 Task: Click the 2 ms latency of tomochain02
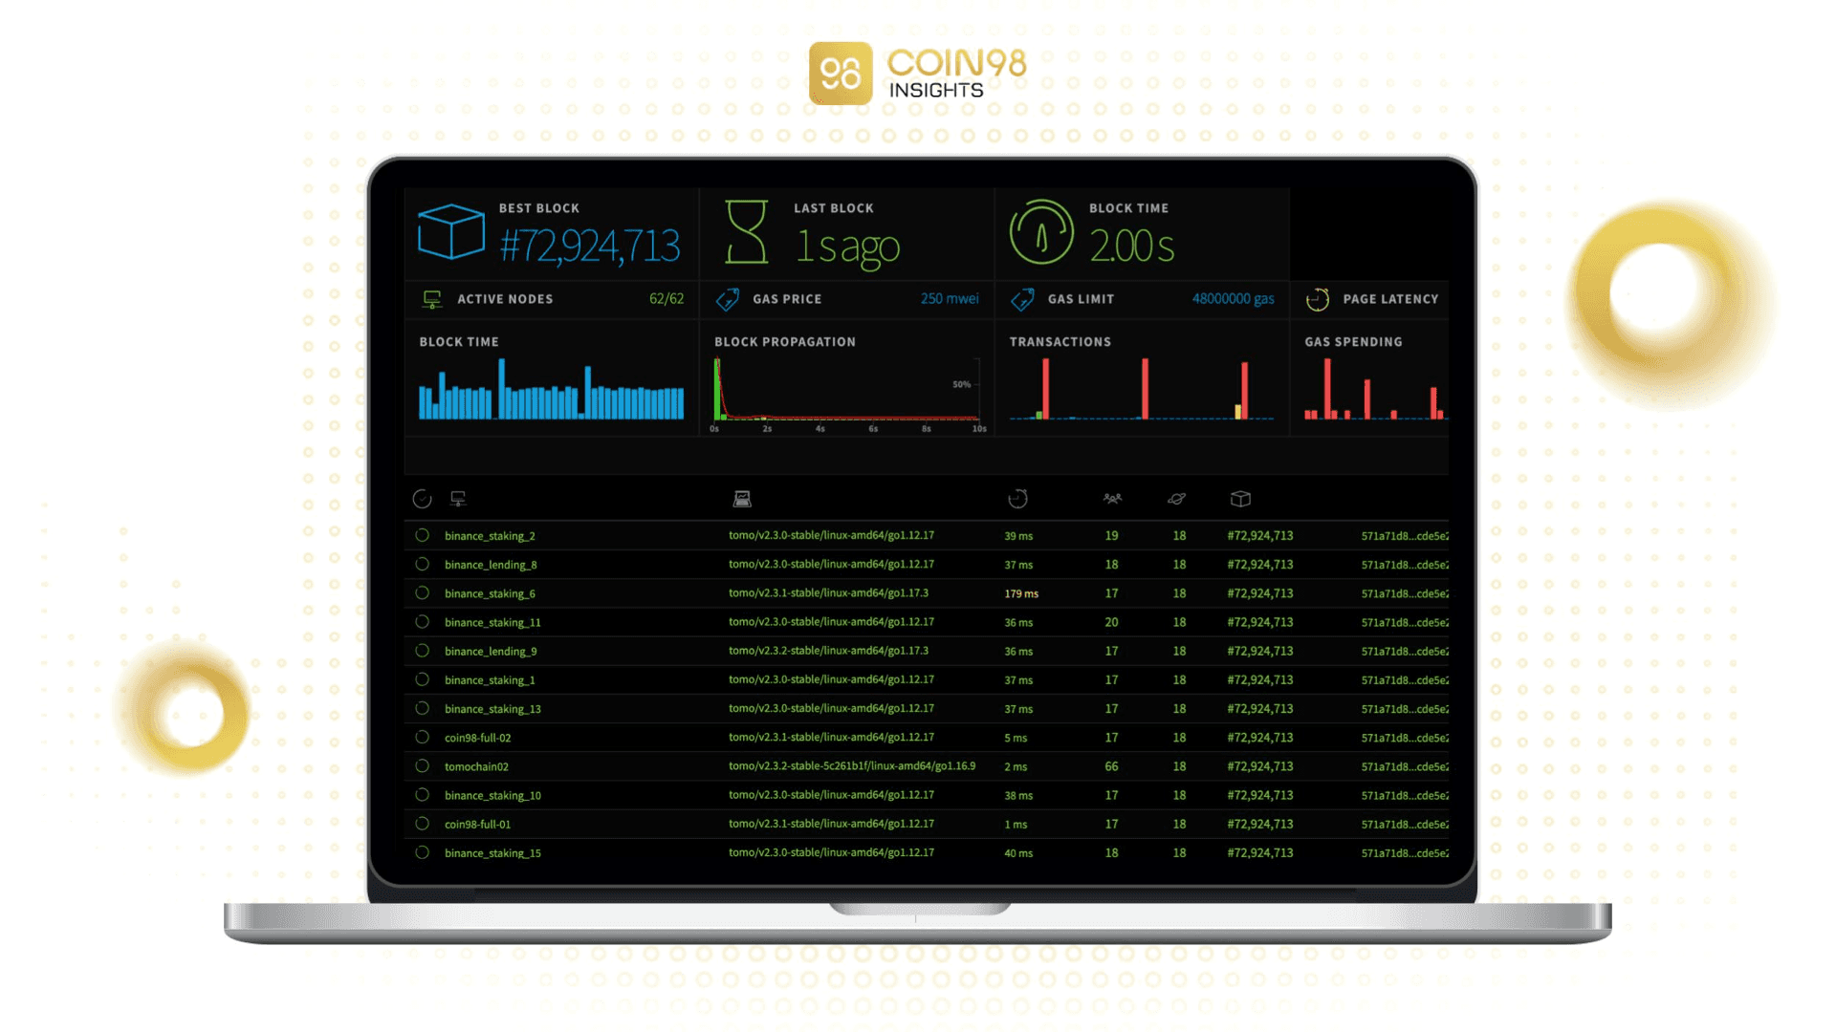(x=1016, y=766)
